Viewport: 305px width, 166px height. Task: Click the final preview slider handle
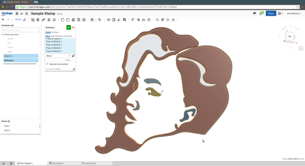pos(58,69)
